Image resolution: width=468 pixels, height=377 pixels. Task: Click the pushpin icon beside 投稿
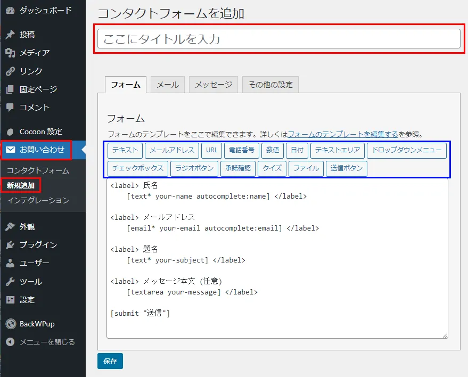click(10, 35)
